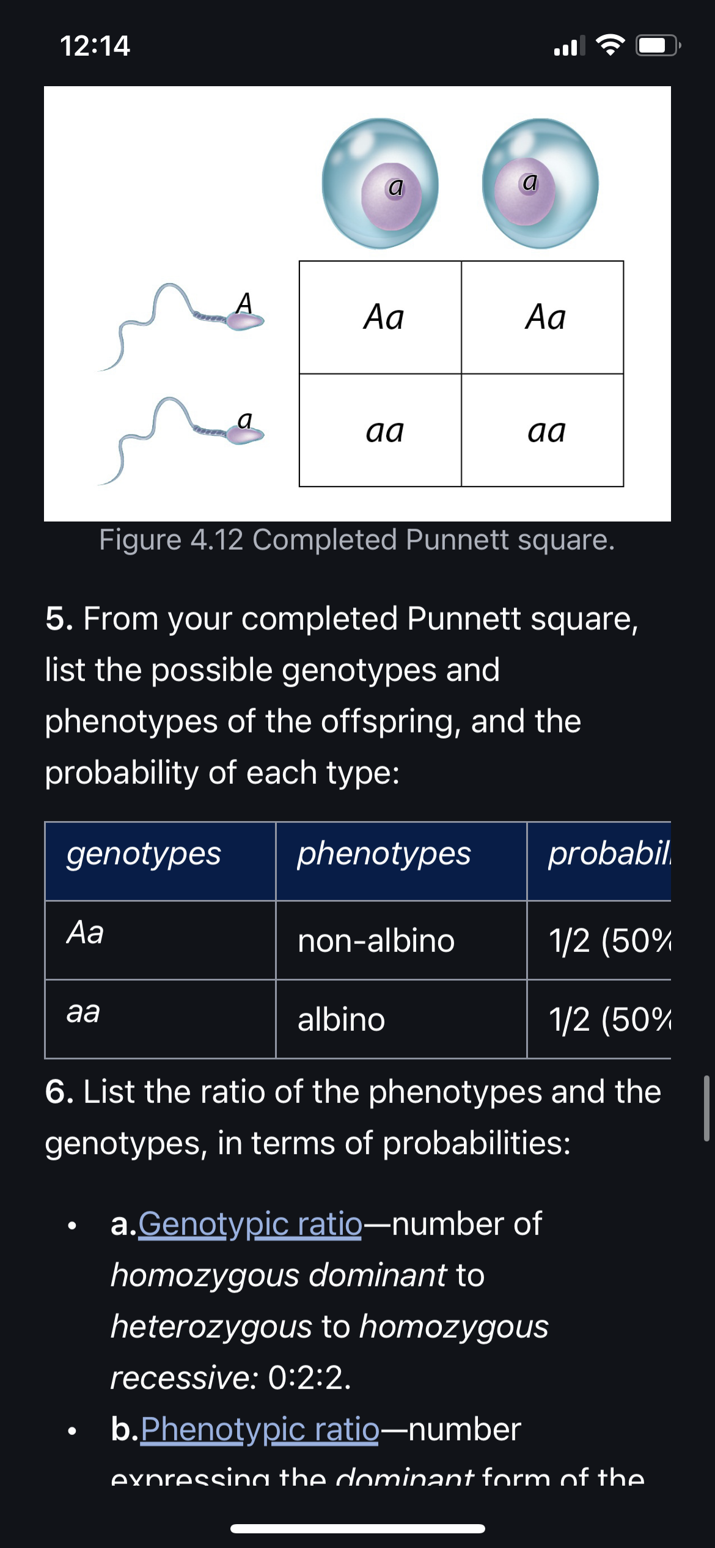Tap the non-albino table cell
This screenshot has height=1548, width=715.
(x=401, y=940)
